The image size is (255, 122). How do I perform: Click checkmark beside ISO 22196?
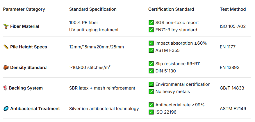[151, 112]
